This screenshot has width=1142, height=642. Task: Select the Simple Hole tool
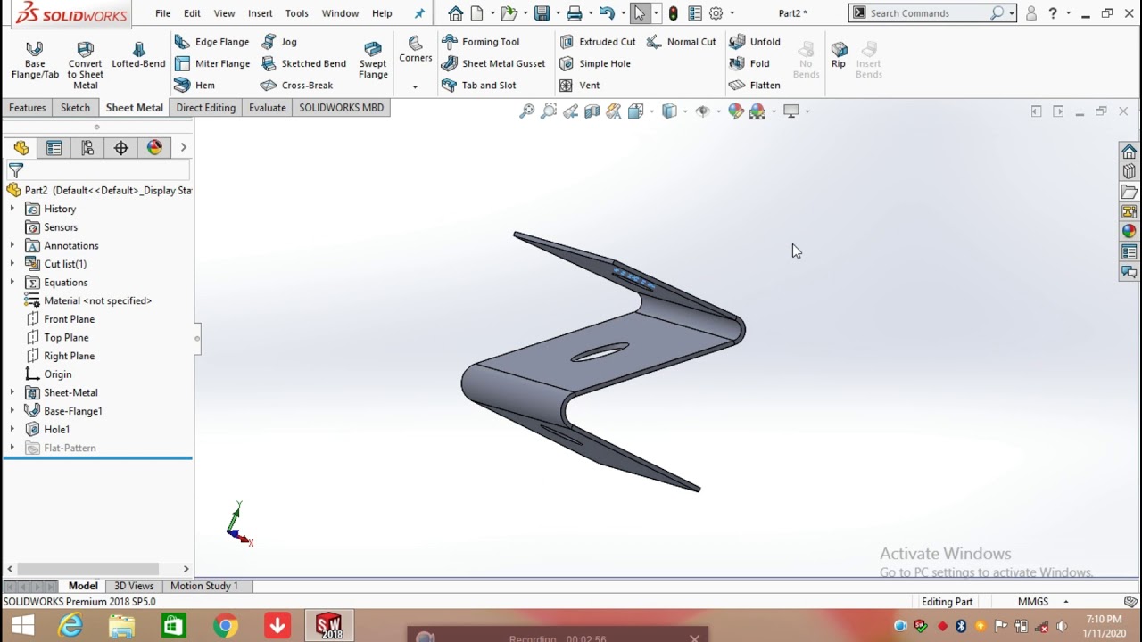[x=595, y=63]
